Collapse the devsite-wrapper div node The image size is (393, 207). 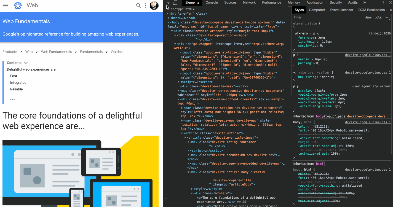172,31
